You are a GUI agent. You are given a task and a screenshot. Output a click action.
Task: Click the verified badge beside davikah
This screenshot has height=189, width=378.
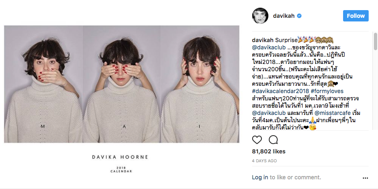pyautogui.click(x=299, y=16)
